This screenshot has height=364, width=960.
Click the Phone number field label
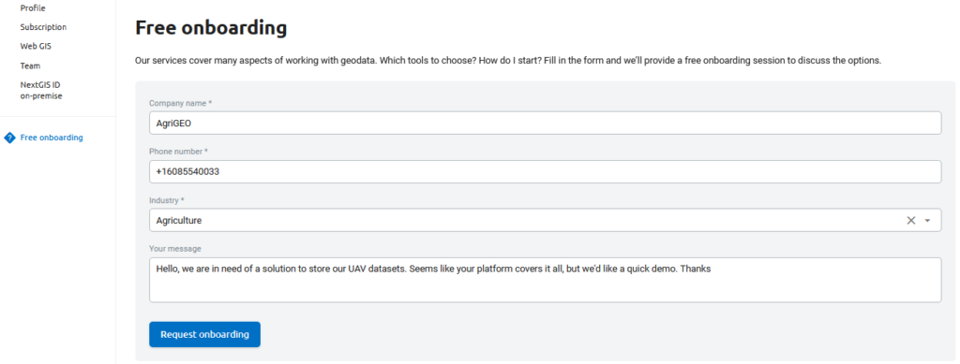tap(178, 151)
